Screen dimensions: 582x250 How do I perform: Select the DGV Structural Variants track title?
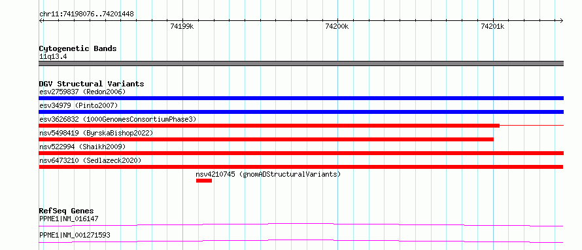(x=92, y=84)
